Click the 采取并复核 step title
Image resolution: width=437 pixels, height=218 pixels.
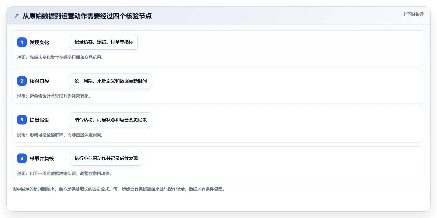click(42, 159)
